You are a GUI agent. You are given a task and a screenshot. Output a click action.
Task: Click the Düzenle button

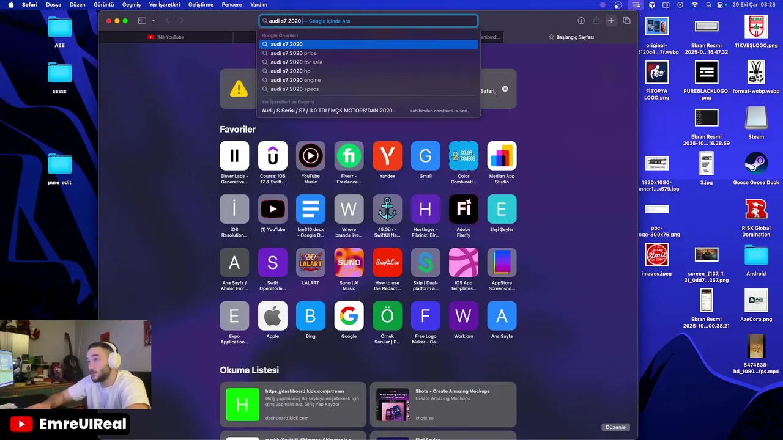(x=616, y=427)
